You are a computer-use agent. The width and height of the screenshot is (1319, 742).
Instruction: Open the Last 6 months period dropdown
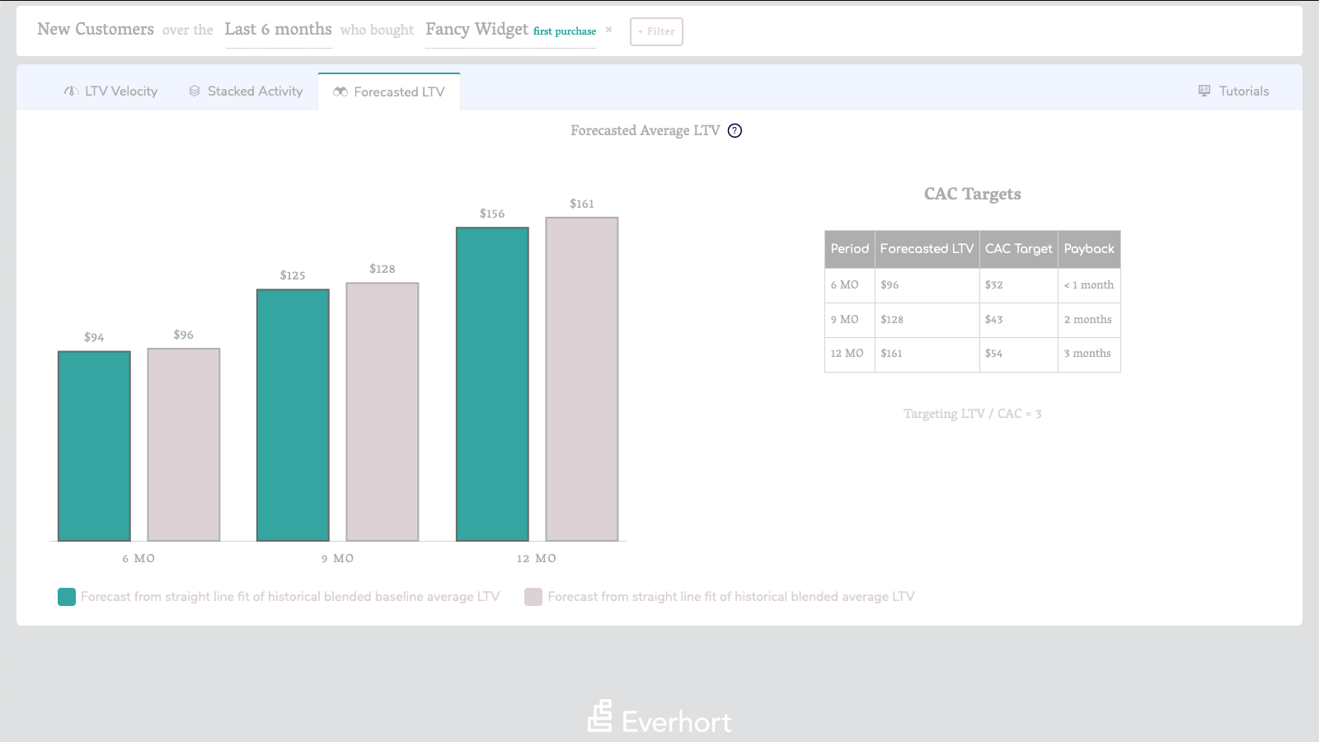pyautogui.click(x=278, y=30)
